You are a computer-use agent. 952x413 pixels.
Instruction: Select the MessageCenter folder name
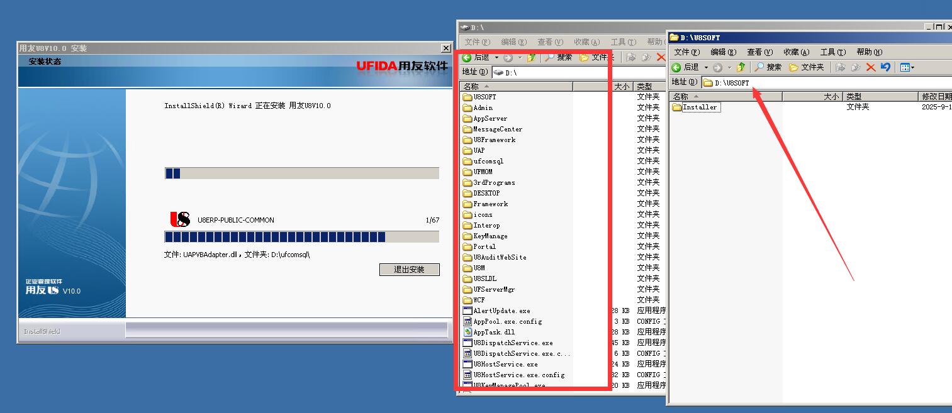point(498,129)
